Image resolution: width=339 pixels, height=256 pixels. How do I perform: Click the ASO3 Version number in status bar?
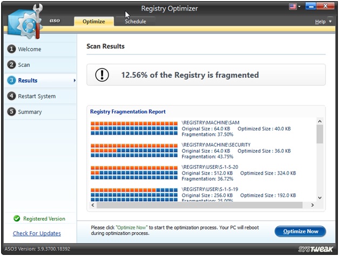tap(37, 248)
